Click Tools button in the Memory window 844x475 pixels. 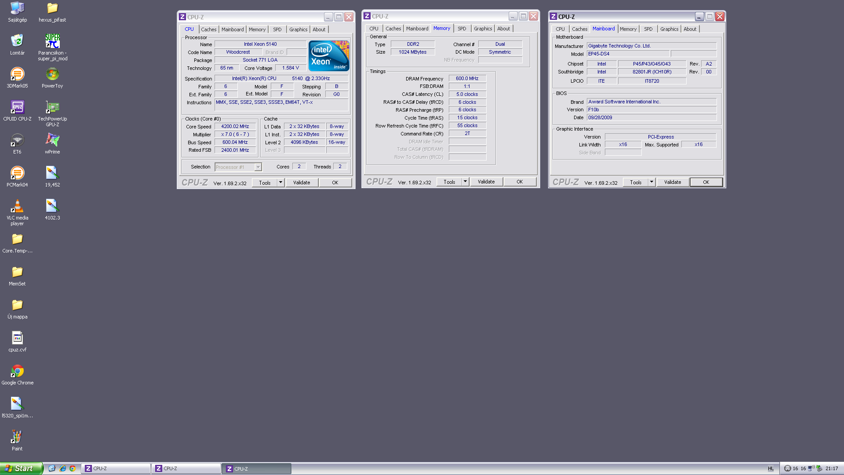point(449,182)
